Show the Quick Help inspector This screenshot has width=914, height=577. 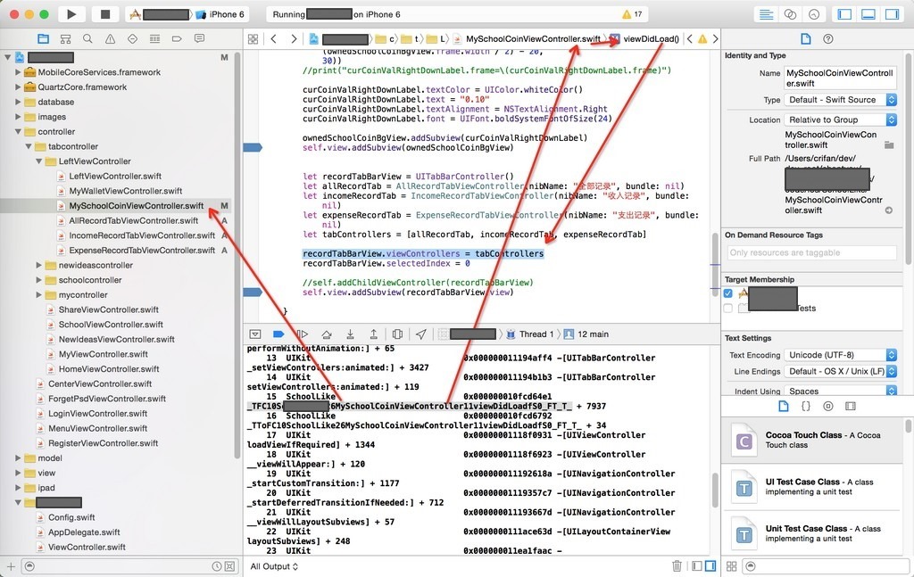(x=827, y=39)
